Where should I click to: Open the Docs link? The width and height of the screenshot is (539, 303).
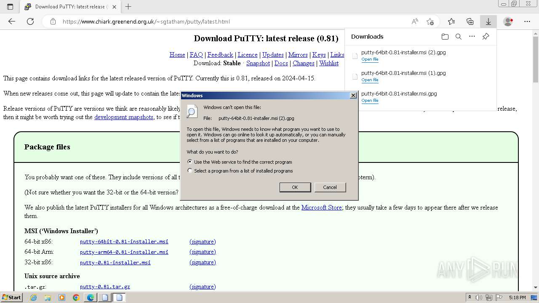281,63
